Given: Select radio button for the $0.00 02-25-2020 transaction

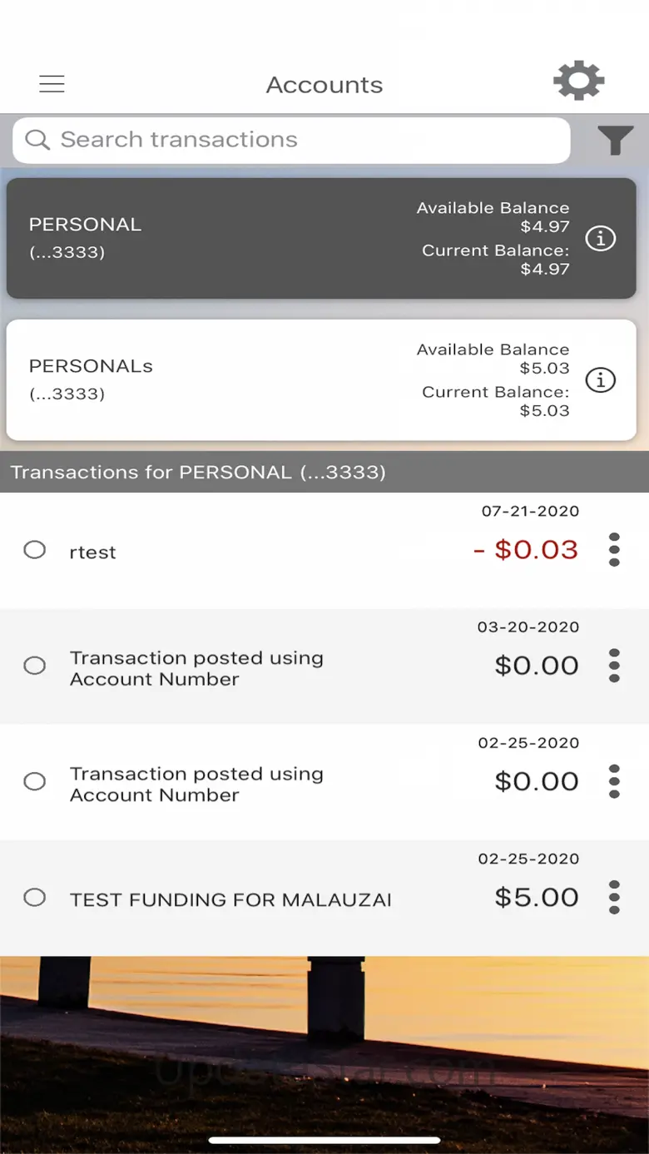Looking at the screenshot, I should point(35,781).
